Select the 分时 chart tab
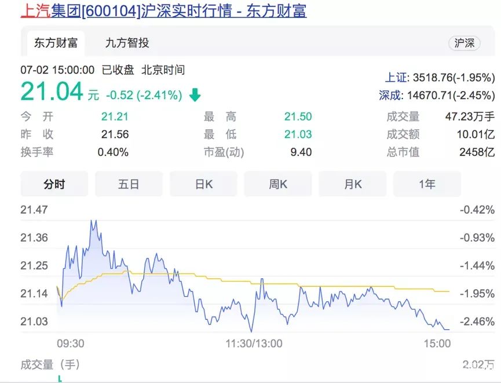Screen dimensions: 501x383 tap(54, 184)
